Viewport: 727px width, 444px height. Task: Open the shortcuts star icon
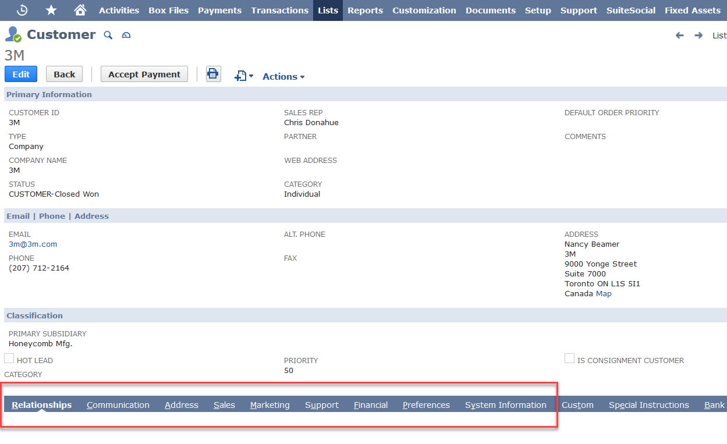(x=51, y=10)
